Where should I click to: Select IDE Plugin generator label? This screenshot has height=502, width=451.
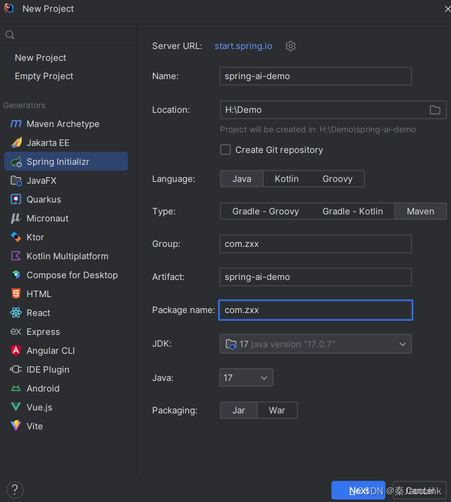48,370
